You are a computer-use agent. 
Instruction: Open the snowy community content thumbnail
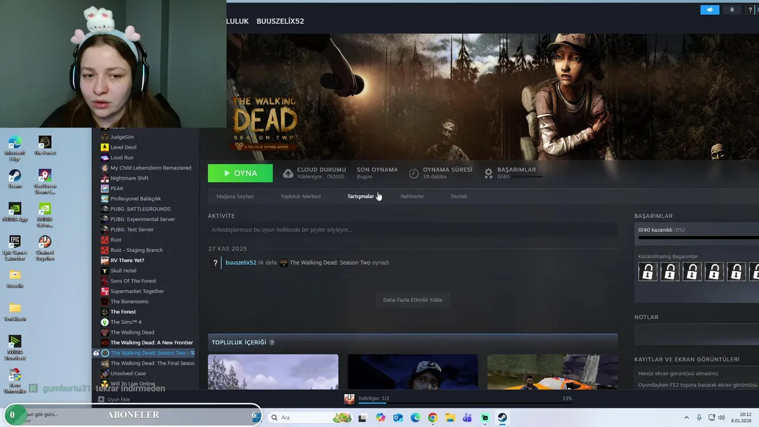tap(273, 372)
